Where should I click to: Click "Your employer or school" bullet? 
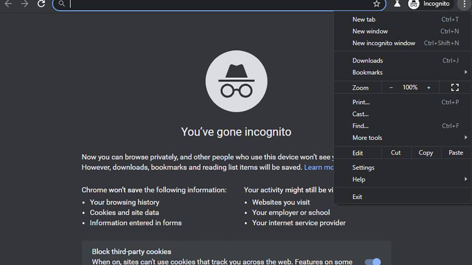pyautogui.click(x=291, y=212)
